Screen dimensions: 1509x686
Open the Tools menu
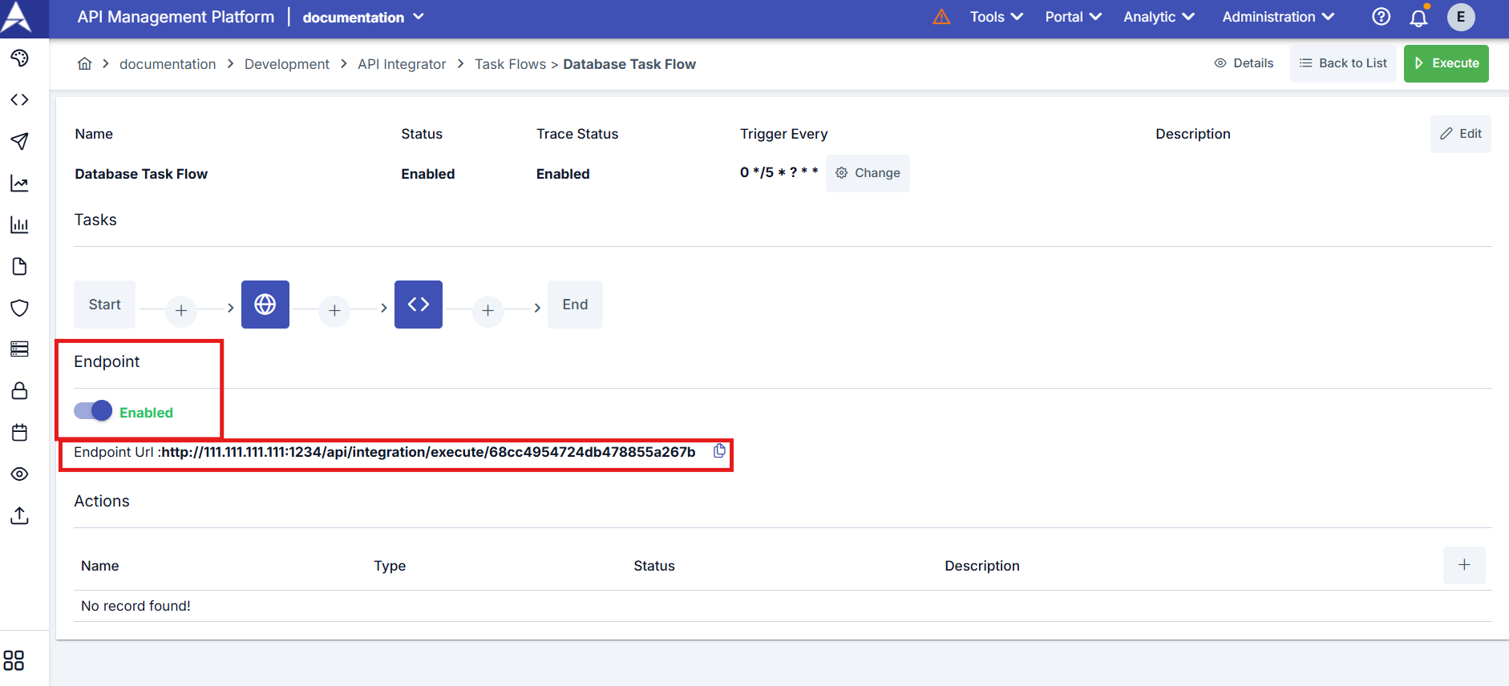coord(997,17)
